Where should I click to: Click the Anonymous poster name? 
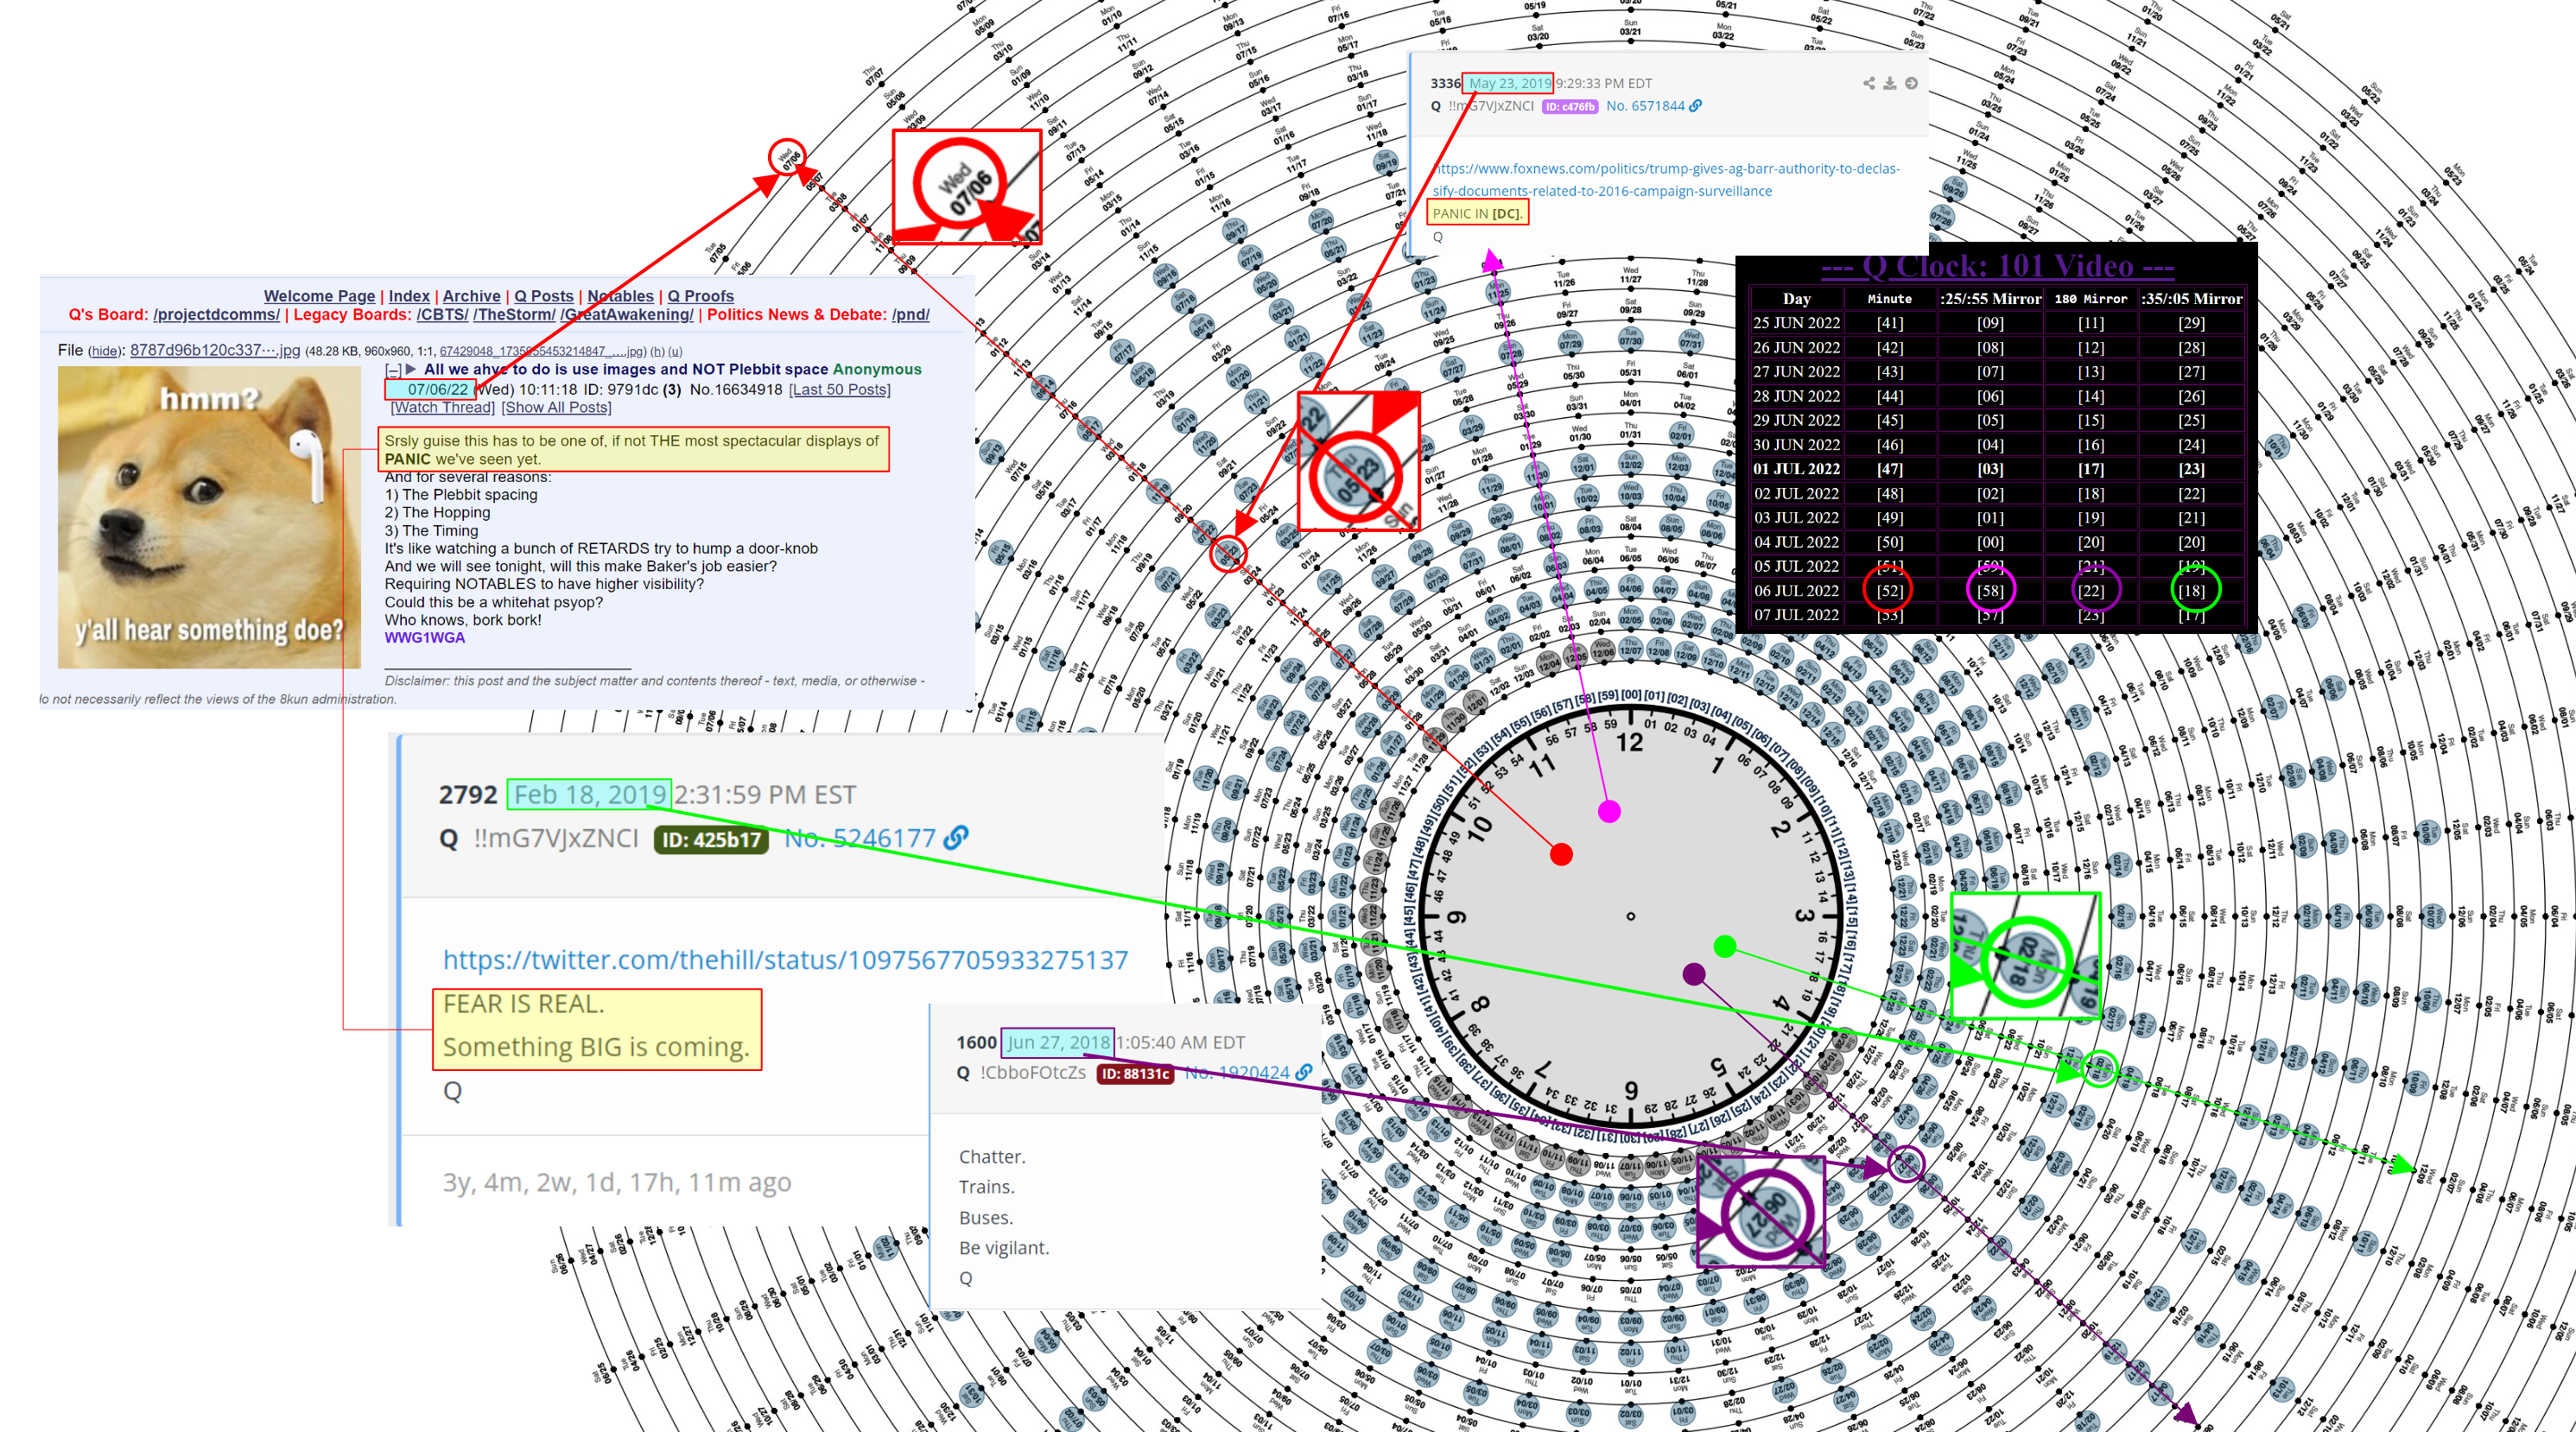[x=877, y=370]
